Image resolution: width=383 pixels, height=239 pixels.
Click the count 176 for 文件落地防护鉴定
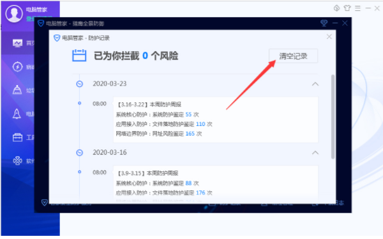click(200, 193)
